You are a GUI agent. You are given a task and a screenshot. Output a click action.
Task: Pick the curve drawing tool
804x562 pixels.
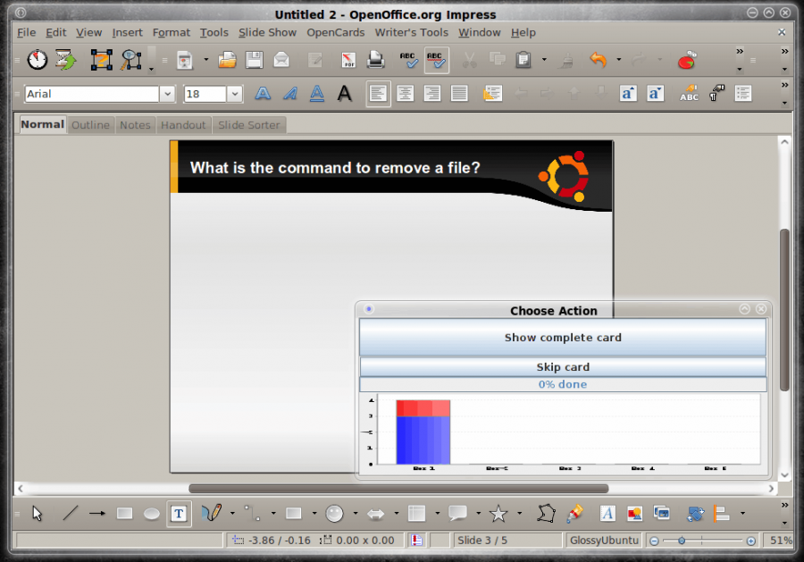coord(212,514)
